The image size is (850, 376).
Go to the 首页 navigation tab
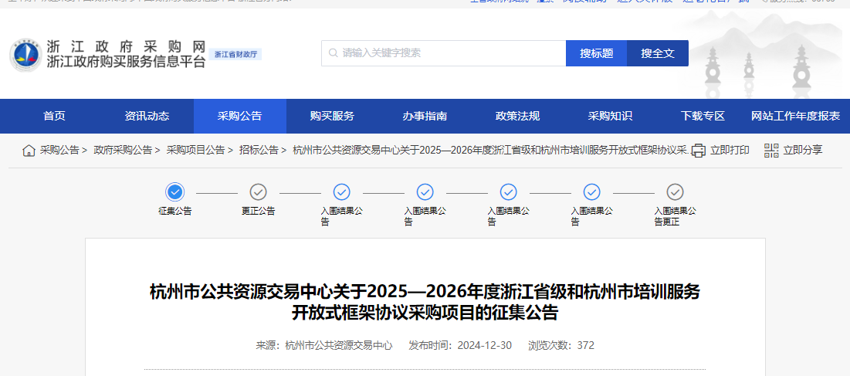(x=54, y=117)
